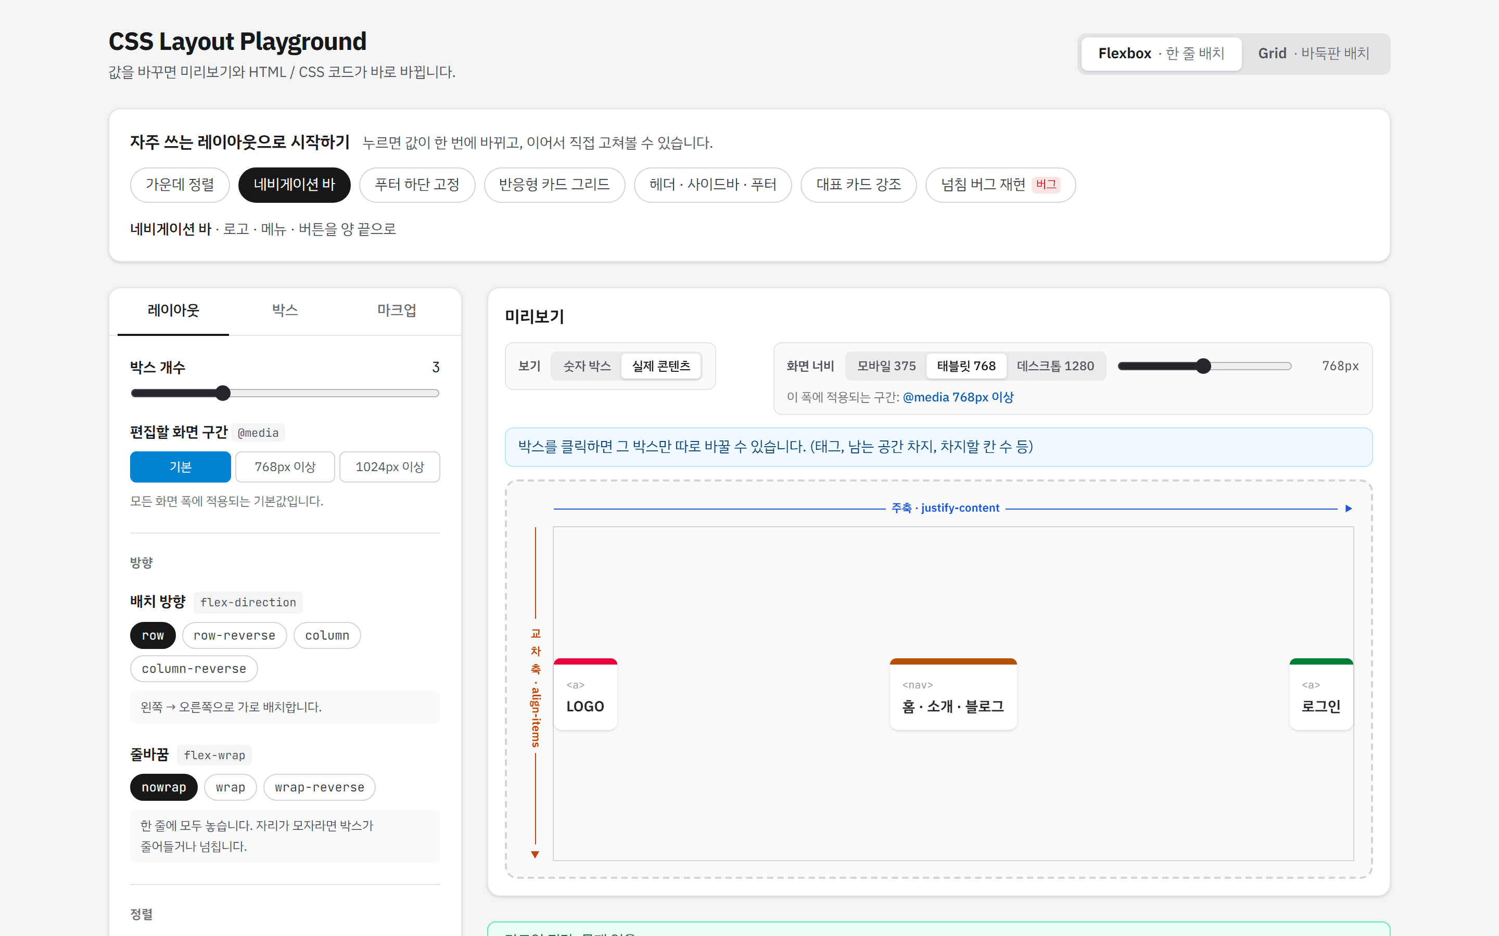This screenshot has height=936, width=1499.
Task: Show 실제 콘텐츠 in preview
Action: (x=661, y=366)
